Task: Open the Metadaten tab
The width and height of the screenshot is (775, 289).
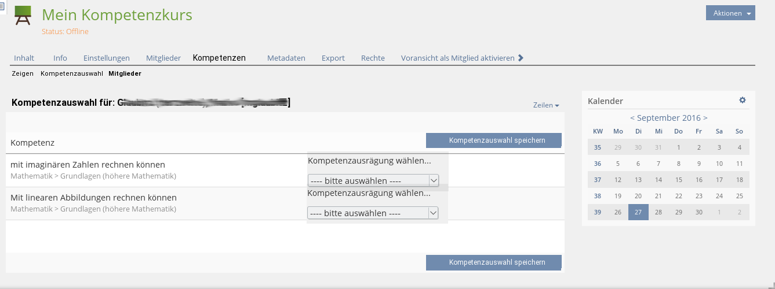Action: click(286, 58)
